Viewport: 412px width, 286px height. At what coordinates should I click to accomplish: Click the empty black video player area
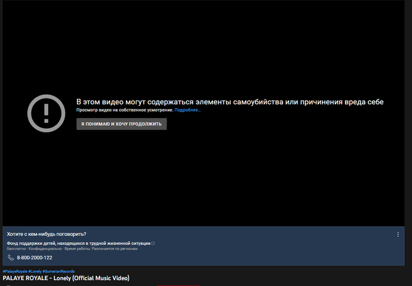pyautogui.click(x=204, y=52)
